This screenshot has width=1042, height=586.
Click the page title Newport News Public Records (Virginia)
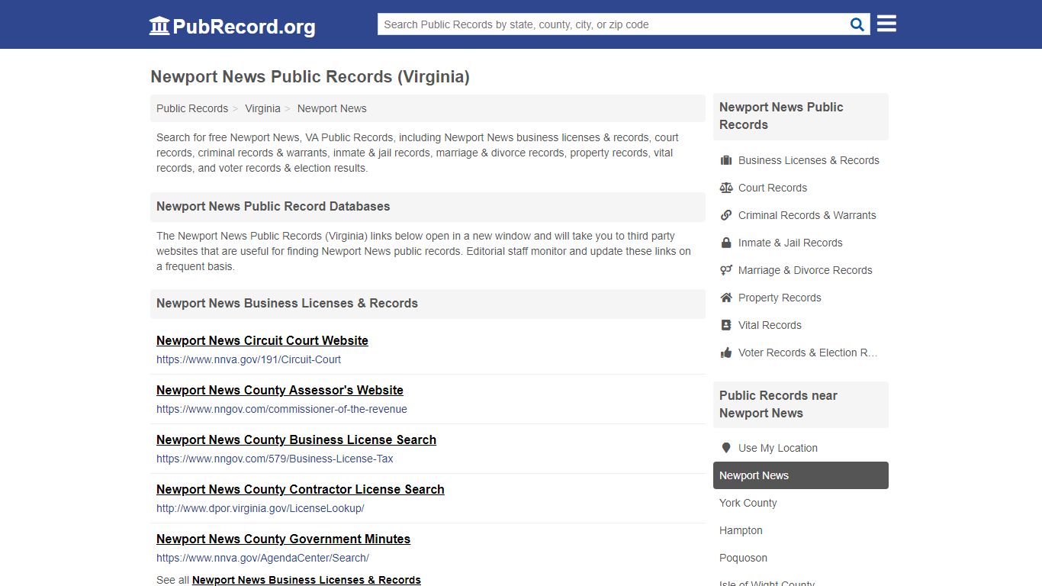[x=310, y=77]
